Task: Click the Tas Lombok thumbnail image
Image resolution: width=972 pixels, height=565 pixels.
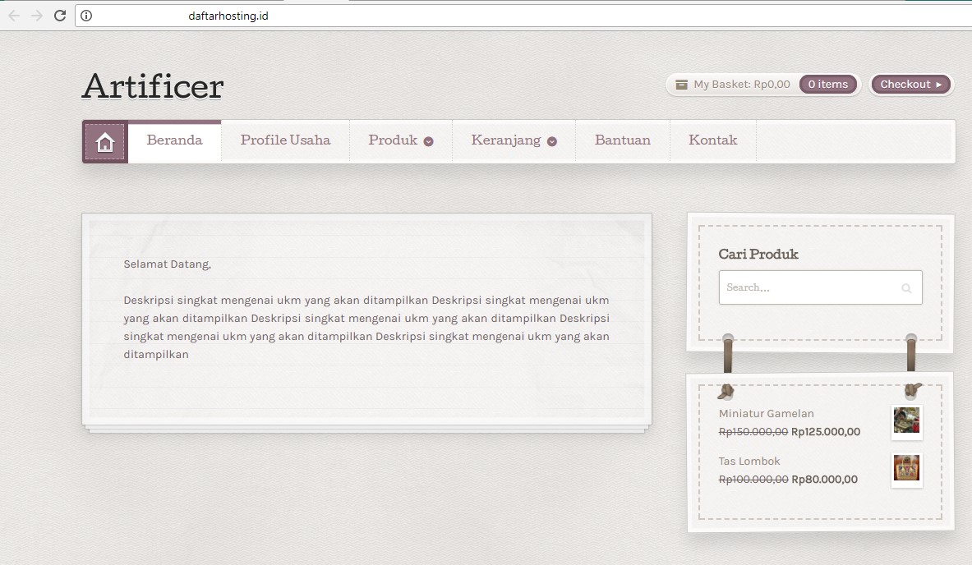Action: [906, 469]
